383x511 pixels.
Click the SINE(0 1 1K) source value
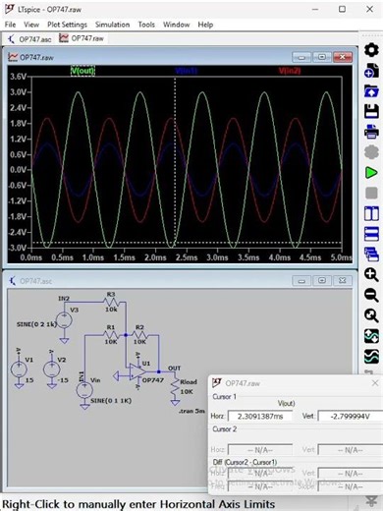click(111, 401)
